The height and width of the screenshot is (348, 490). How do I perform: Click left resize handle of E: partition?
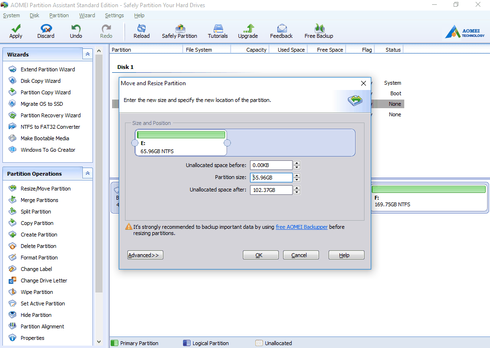click(135, 143)
